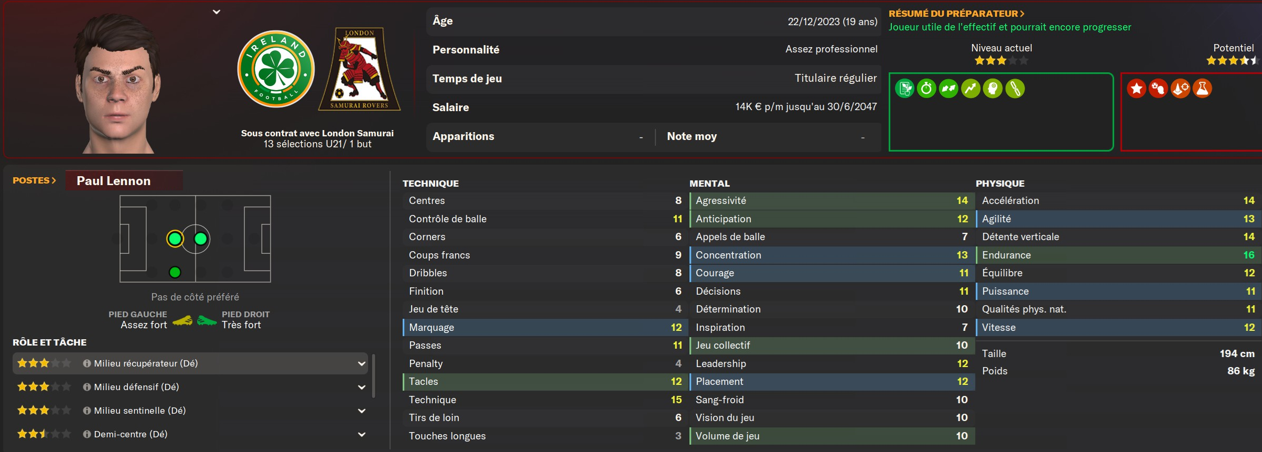
Task: Click the green stopwatch icon in scout summary
Action: pos(926,89)
